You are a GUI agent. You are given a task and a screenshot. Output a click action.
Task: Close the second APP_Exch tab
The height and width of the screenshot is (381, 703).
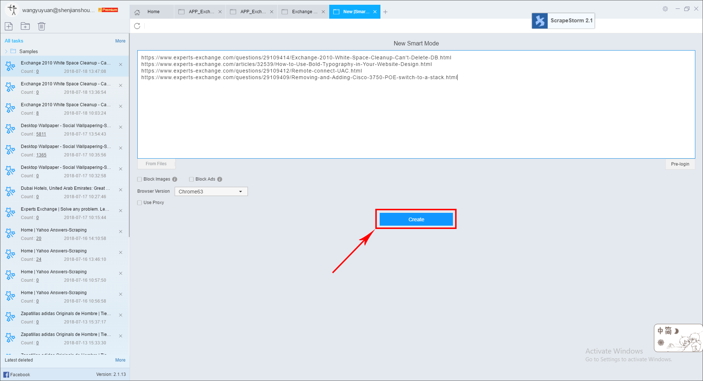pyautogui.click(x=272, y=12)
